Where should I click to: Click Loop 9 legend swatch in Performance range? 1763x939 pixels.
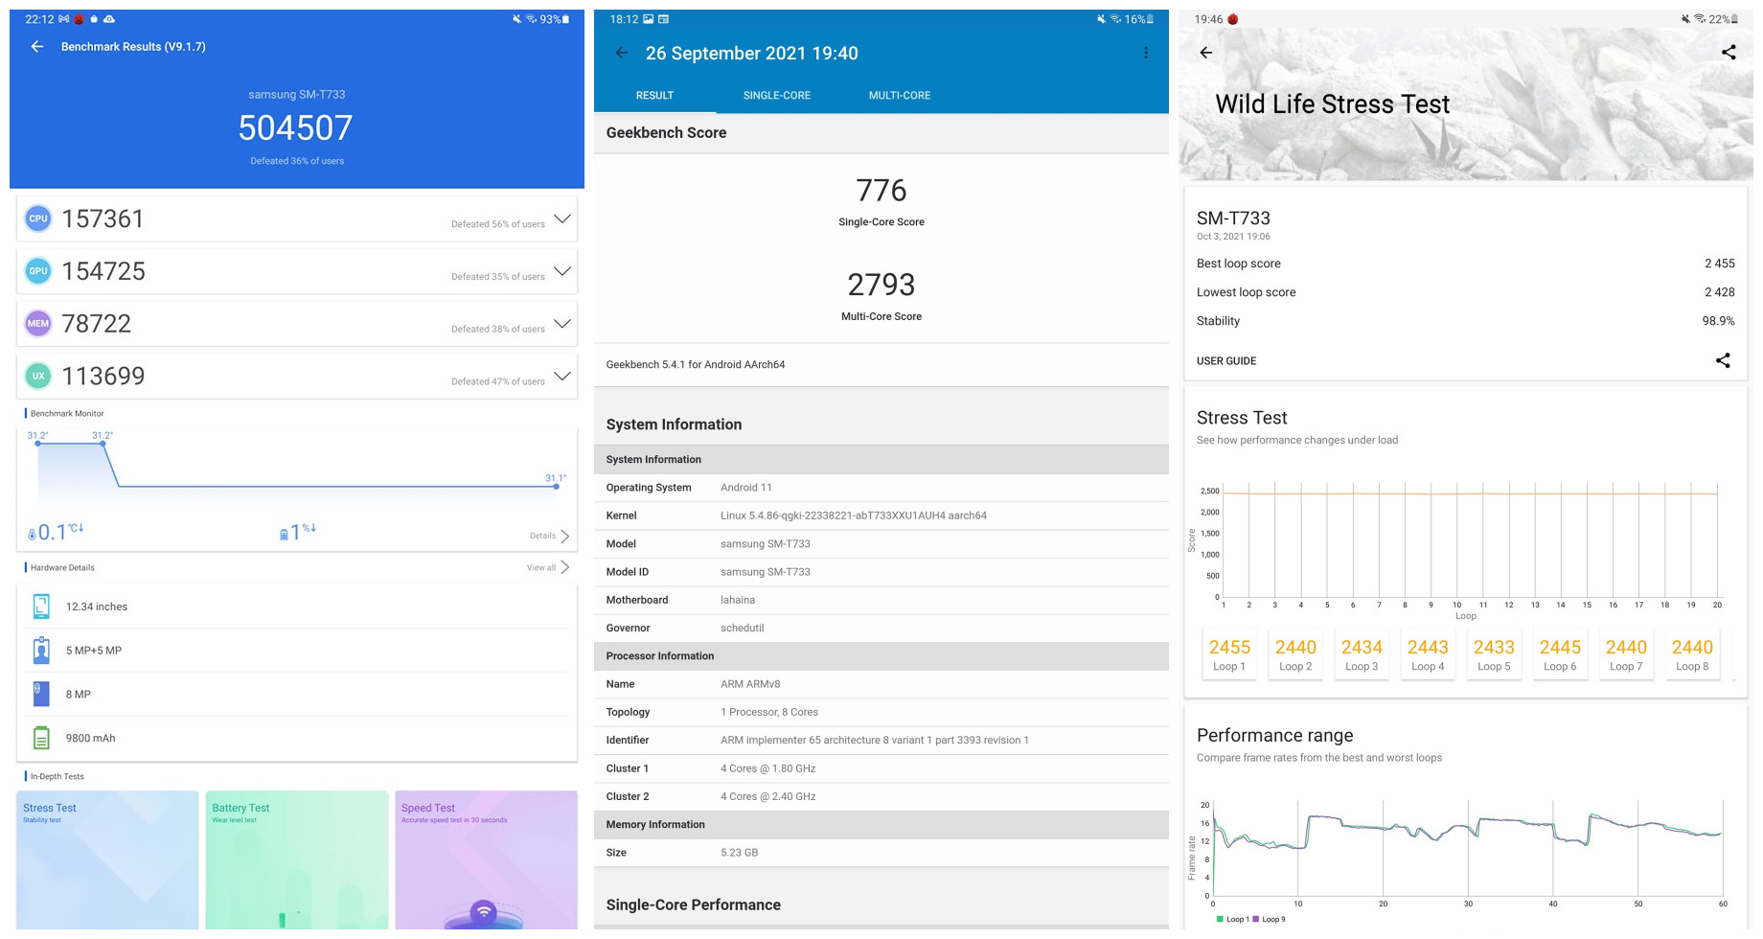tap(1255, 919)
